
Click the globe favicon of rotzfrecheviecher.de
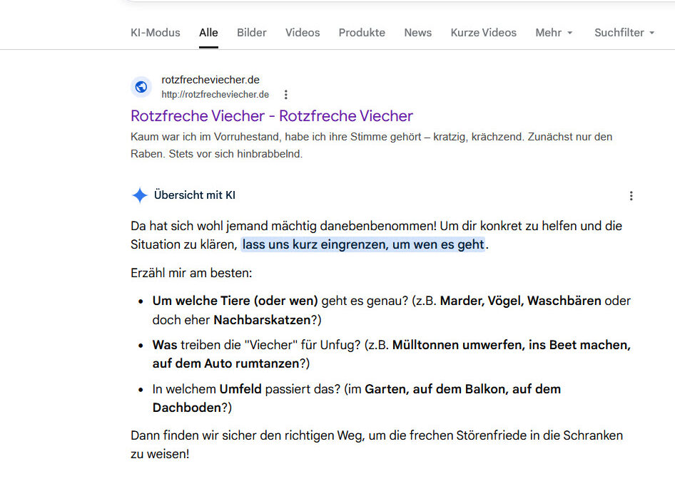(x=141, y=87)
